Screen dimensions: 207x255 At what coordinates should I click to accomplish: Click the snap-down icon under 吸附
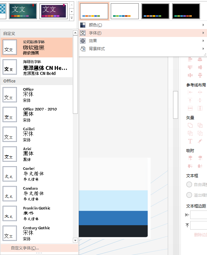pyautogui.click(x=200, y=166)
